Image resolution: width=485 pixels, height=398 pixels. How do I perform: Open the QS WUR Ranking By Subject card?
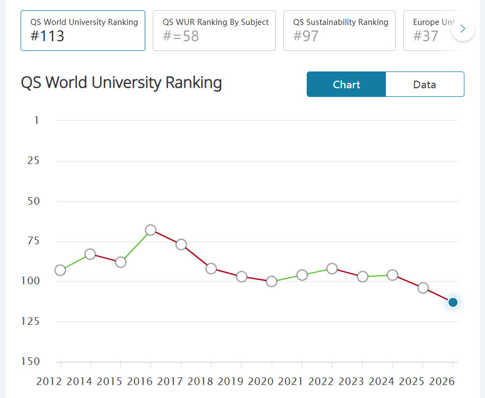(215, 30)
